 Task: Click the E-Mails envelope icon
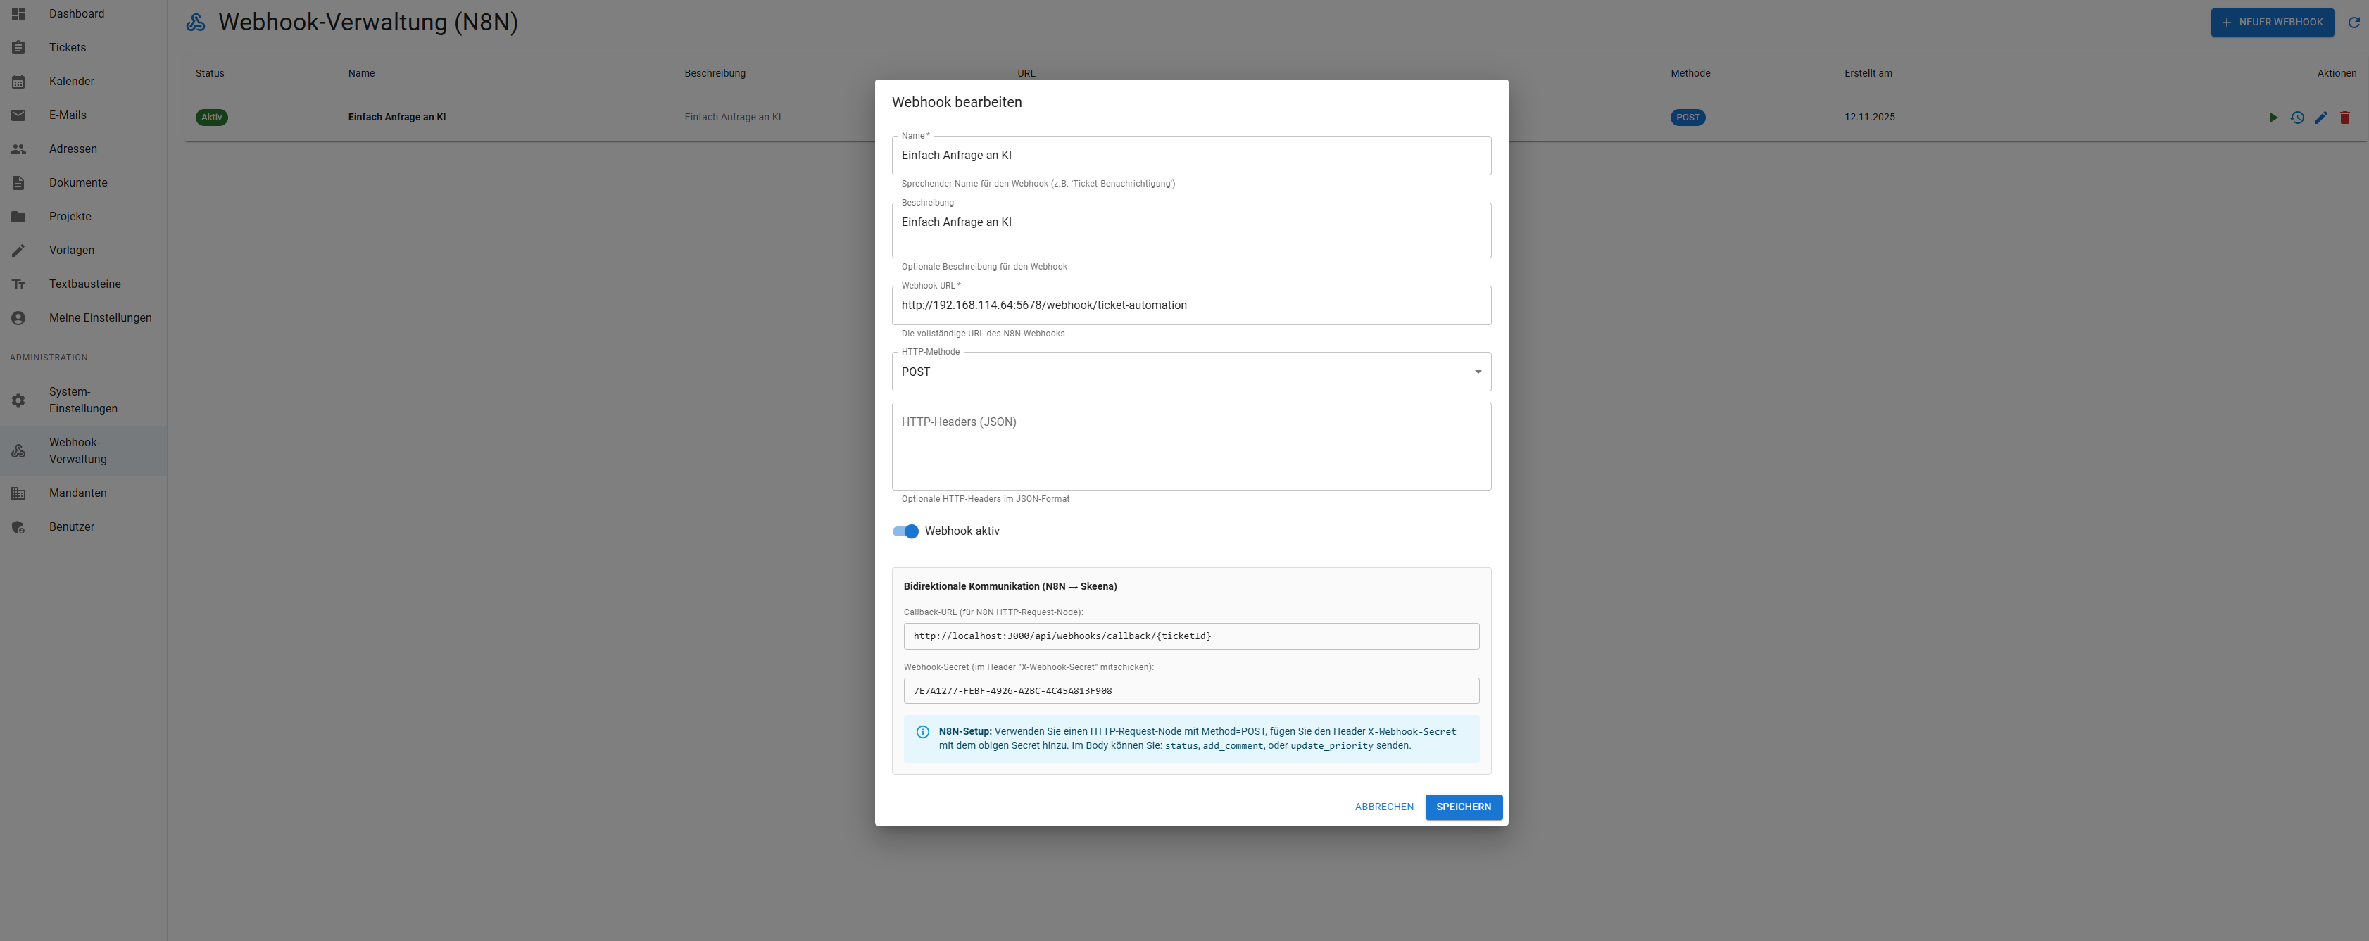coord(18,115)
